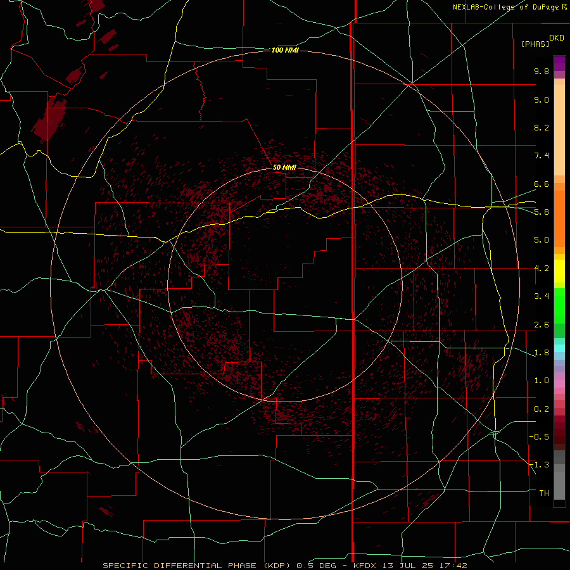Click the 9.8 scale value
The width and height of the screenshot is (570, 570).
(541, 71)
